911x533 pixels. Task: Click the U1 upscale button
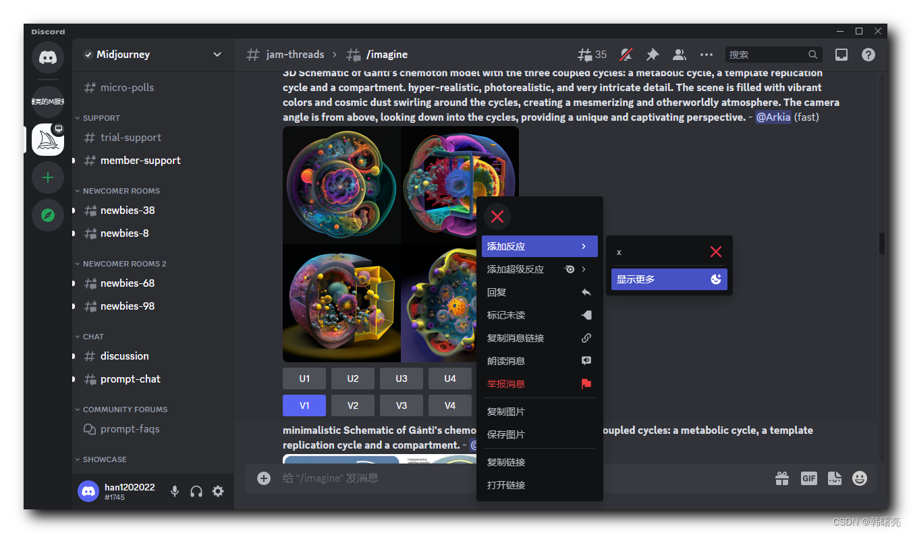(x=304, y=378)
